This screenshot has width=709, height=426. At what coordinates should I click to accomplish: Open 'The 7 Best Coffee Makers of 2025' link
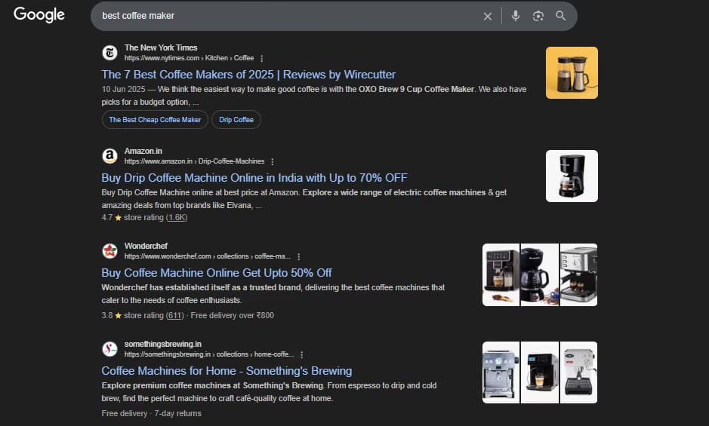[x=248, y=74]
